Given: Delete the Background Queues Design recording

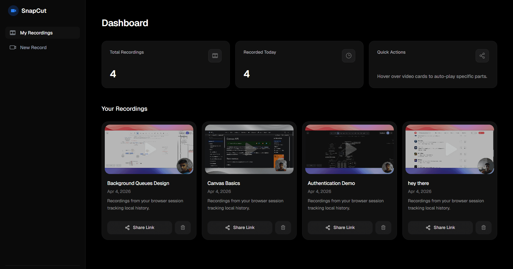Looking at the screenshot, I should point(183,227).
